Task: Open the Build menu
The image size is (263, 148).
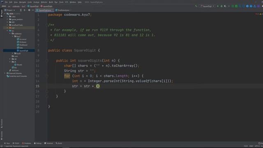Action: (x=51, y=2)
